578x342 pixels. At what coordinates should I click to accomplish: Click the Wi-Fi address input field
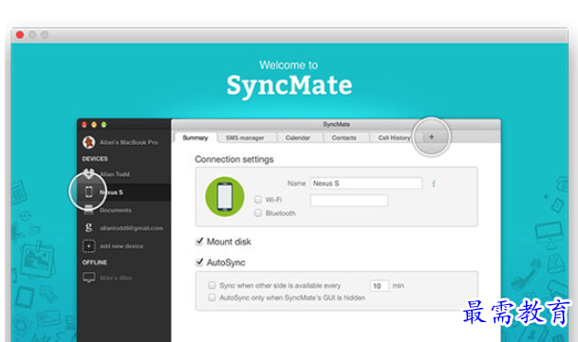click(349, 200)
